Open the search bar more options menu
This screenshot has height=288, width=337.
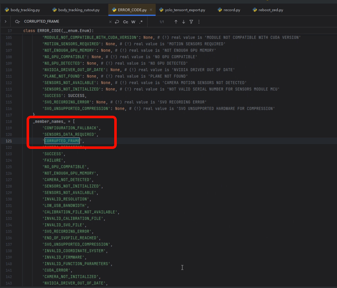pyautogui.click(x=199, y=22)
